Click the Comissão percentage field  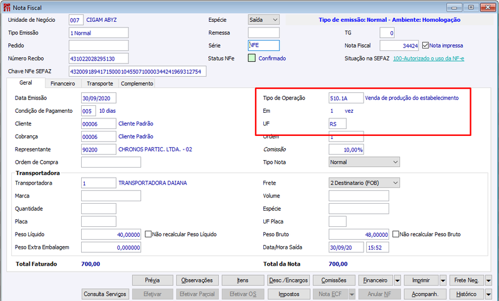(x=346, y=150)
